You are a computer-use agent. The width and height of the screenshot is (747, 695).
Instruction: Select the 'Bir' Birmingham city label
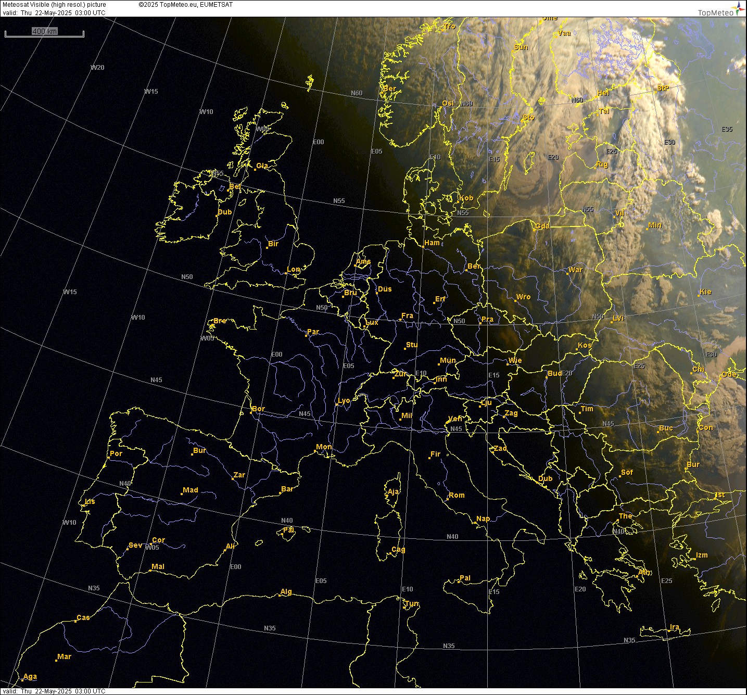(273, 244)
